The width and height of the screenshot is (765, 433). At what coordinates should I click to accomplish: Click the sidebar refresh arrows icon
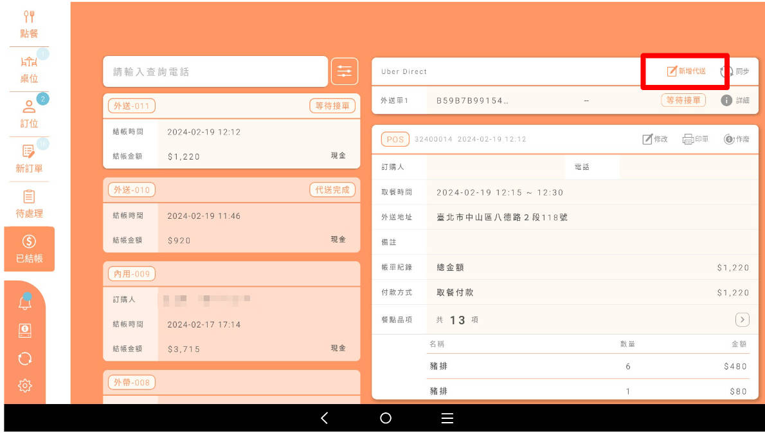25,358
